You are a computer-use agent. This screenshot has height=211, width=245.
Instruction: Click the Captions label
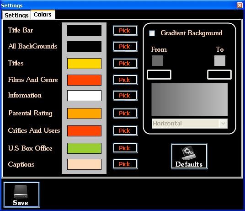21,164
